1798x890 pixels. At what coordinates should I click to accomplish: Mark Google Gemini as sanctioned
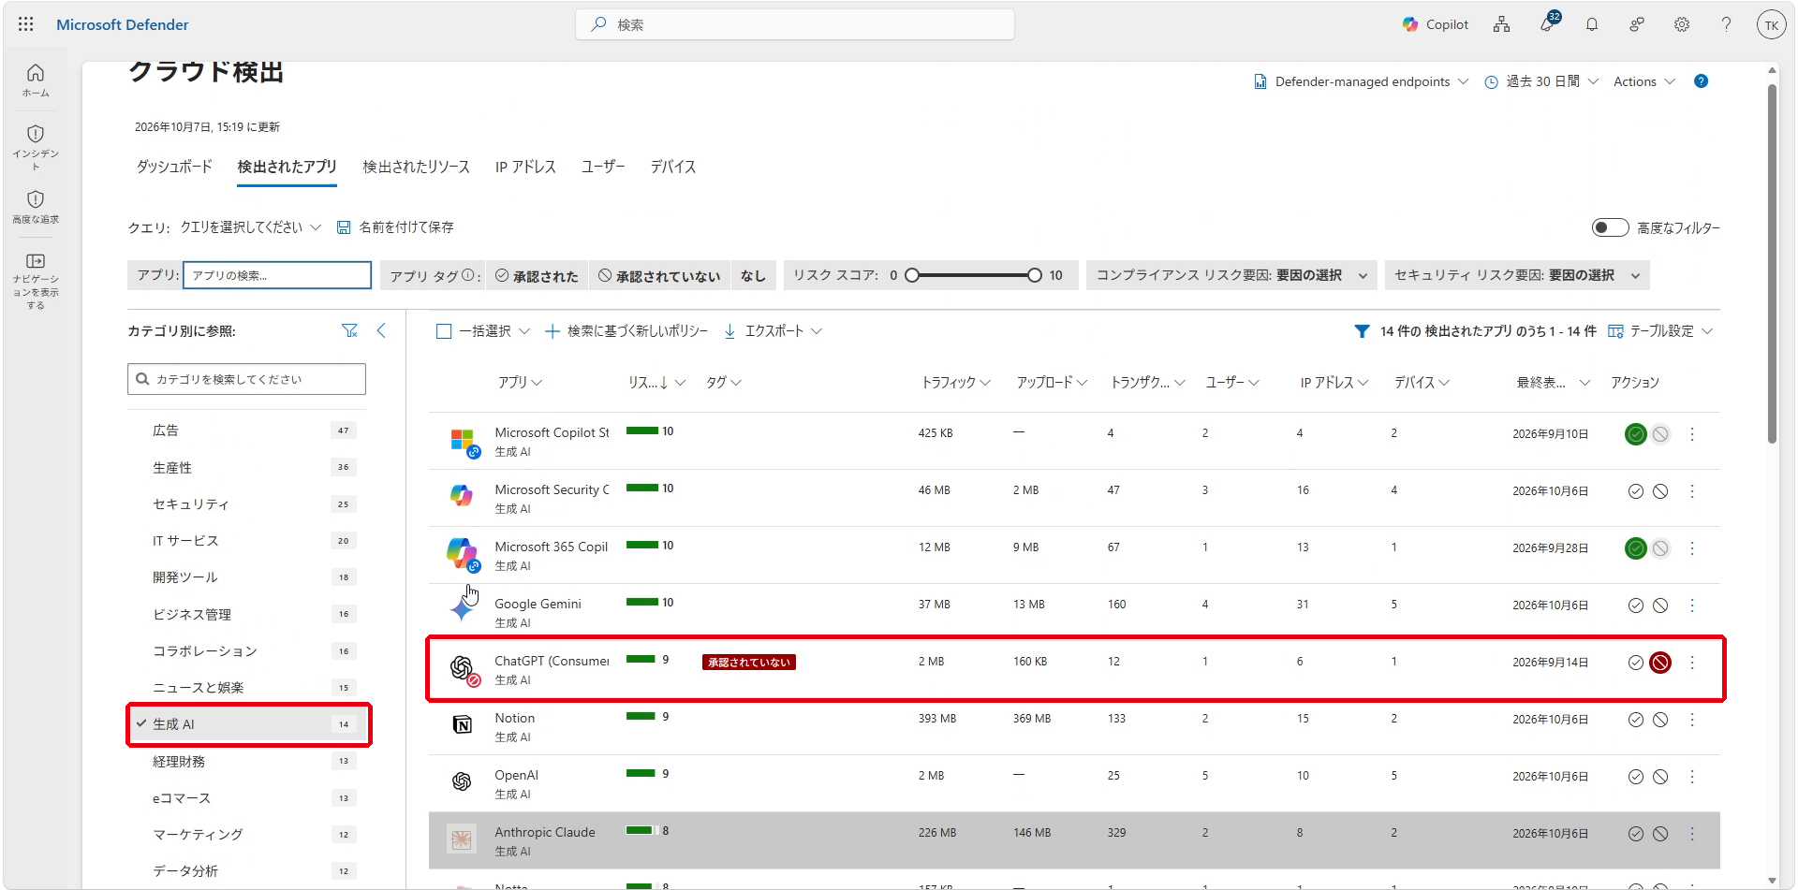coord(1635,605)
